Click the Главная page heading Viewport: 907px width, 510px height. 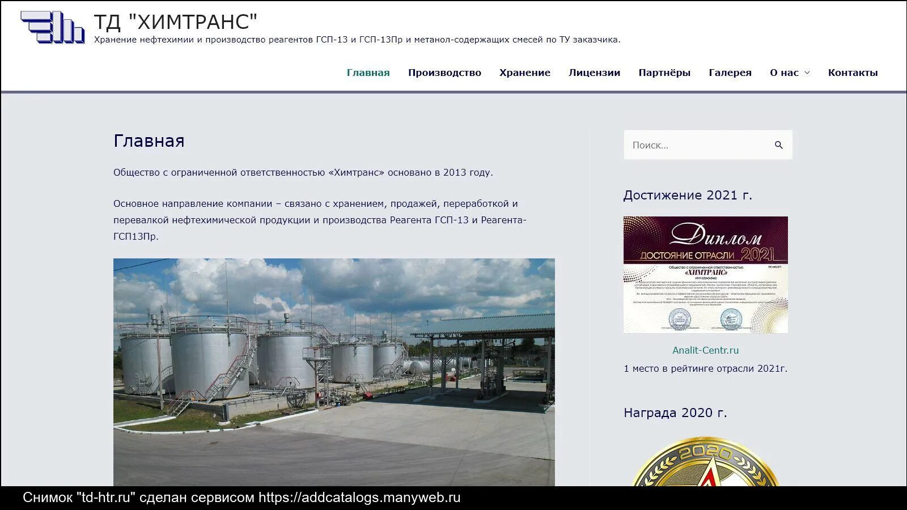(149, 141)
